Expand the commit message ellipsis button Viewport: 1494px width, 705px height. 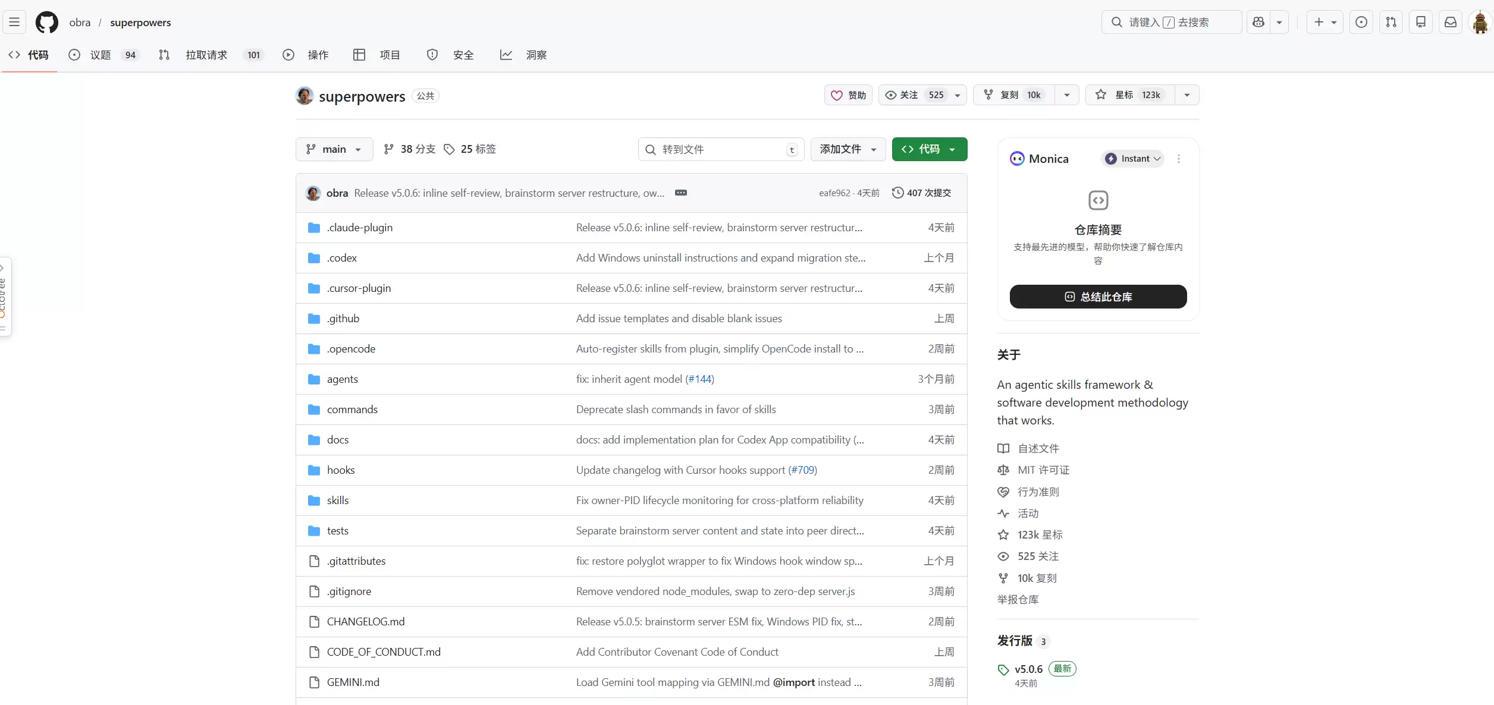(681, 193)
